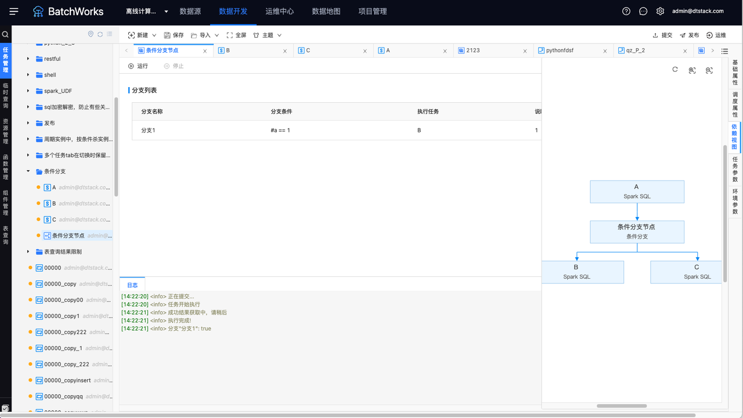This screenshot has height=418, width=743.
Task: Open the task tree list options icon
Action: click(x=110, y=34)
